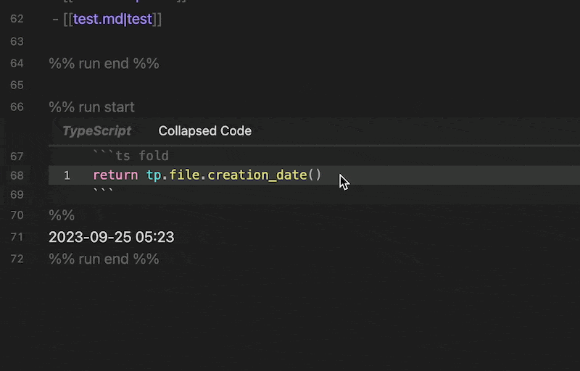This screenshot has height=371, width=580.
Task: Click 'creation_date' in the code line
Action: pos(257,175)
